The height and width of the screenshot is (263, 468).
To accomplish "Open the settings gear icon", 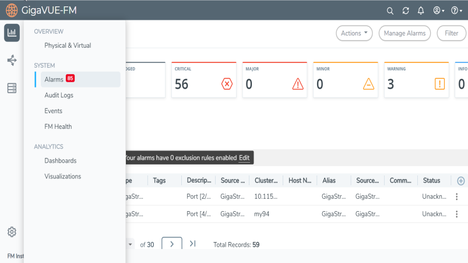I will (12, 232).
